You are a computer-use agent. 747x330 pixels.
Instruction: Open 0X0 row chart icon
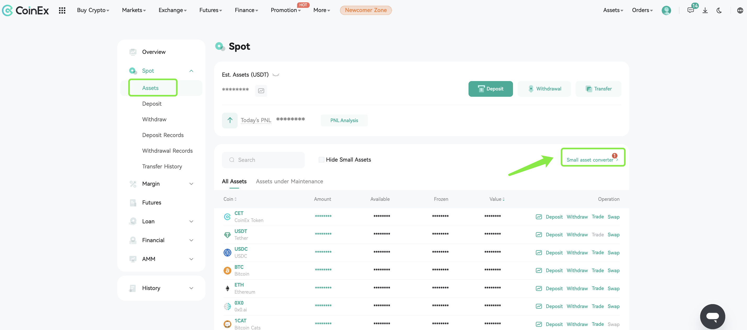[x=538, y=306]
